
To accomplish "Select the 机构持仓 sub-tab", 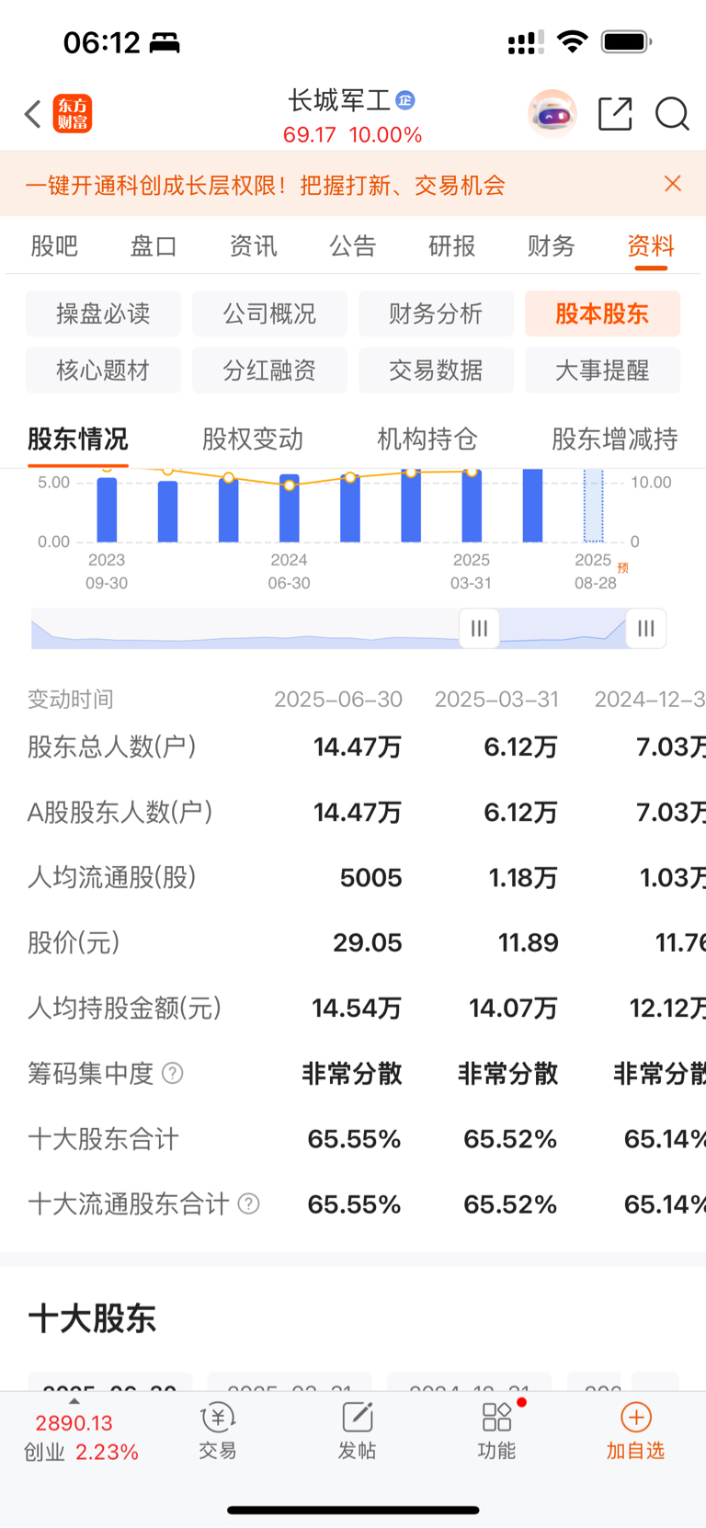I will tap(427, 439).
